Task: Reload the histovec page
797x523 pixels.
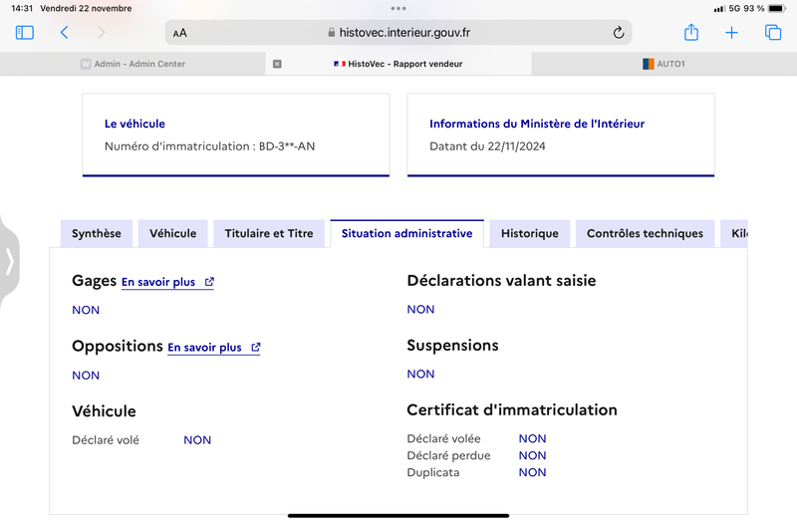Action: [618, 33]
